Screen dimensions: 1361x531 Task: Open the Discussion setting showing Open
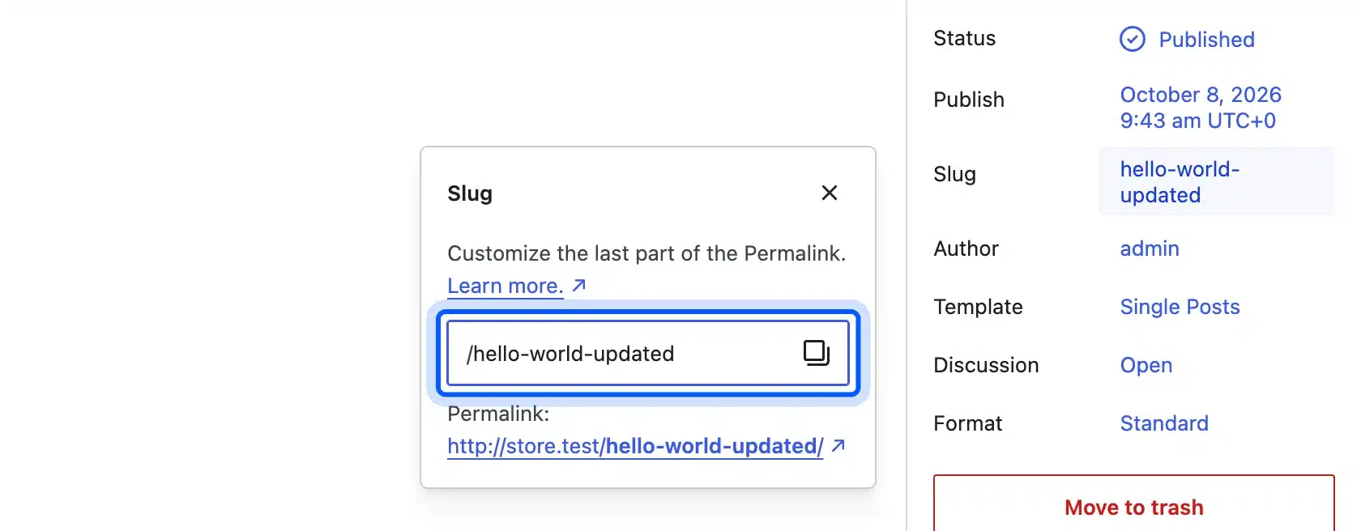[x=1146, y=365]
